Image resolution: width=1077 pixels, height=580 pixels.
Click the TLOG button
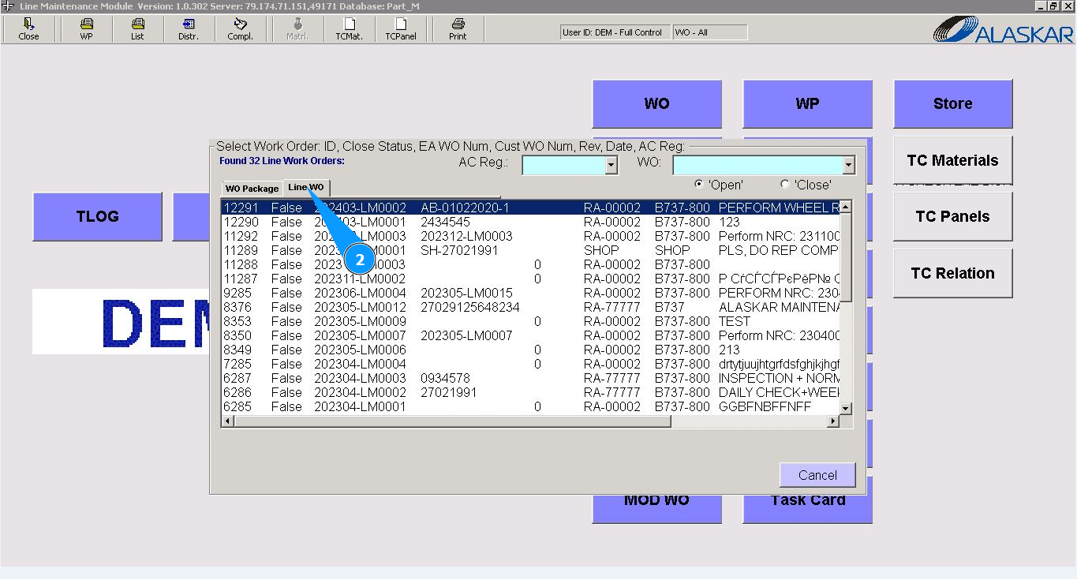pos(97,216)
